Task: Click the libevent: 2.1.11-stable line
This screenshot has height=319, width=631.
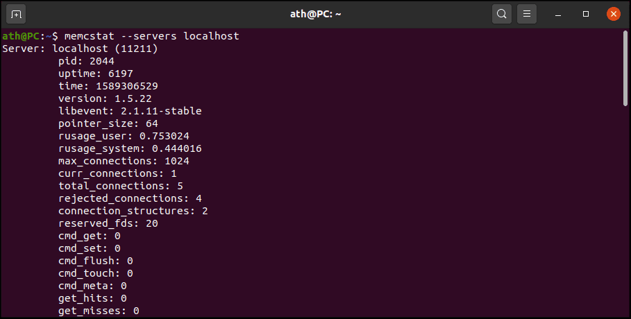Action: point(130,111)
